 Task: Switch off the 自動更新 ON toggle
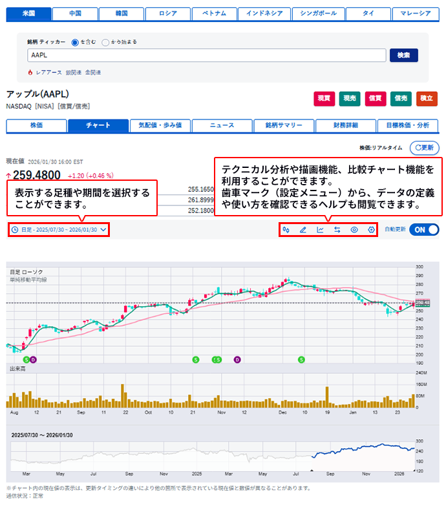(424, 230)
